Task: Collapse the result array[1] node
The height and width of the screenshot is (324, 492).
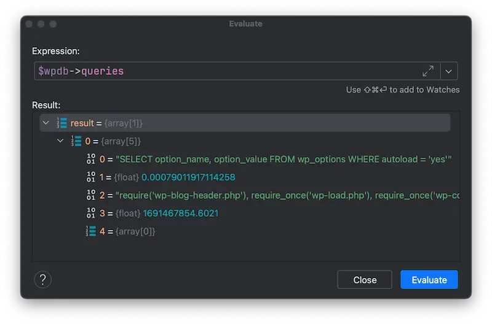Action: (46, 123)
